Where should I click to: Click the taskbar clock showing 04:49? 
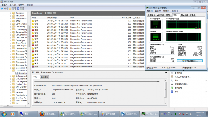tap(199, 114)
